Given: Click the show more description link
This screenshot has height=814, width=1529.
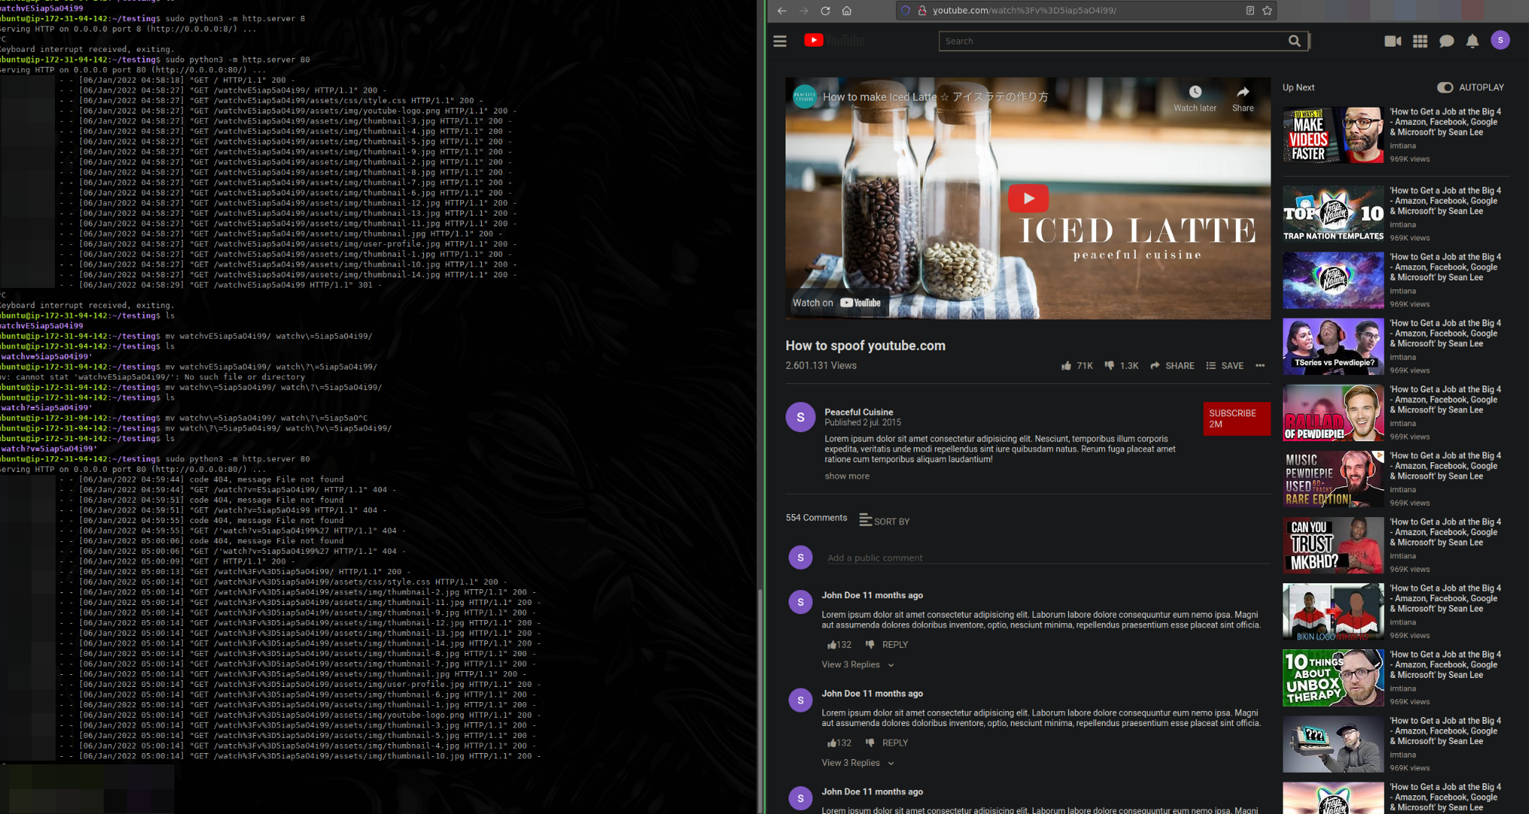Looking at the screenshot, I should pyautogui.click(x=846, y=477).
